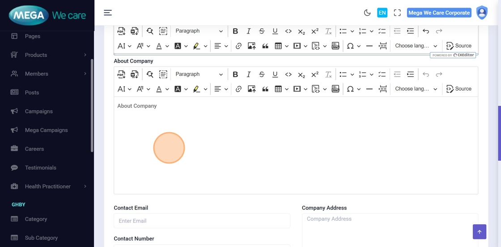Export to PDF from About Company editor
The width and height of the screenshot is (501, 247).
(x=121, y=74)
